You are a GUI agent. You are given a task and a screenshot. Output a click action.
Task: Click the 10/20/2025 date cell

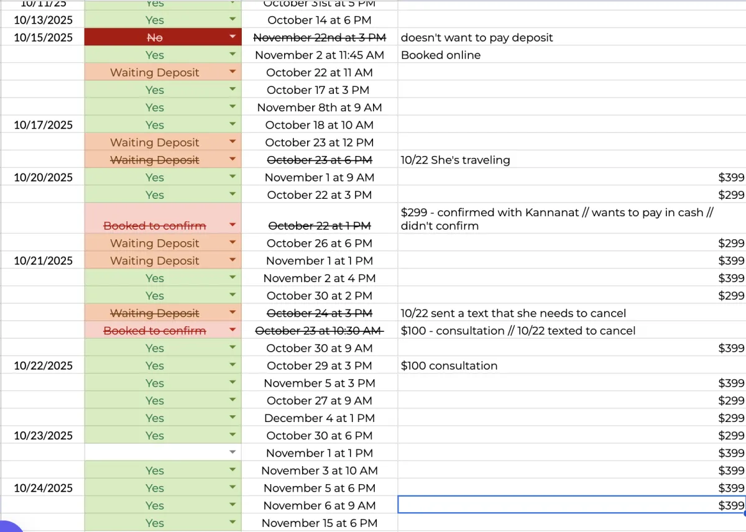coord(44,177)
